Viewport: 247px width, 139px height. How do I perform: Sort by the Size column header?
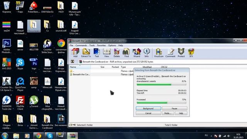(102, 67)
